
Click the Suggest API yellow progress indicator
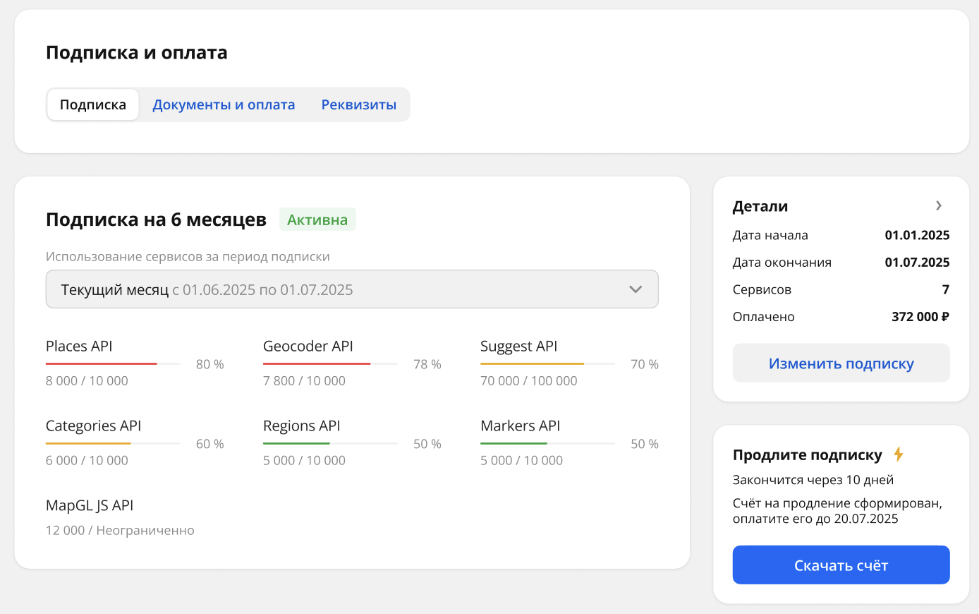547,363
